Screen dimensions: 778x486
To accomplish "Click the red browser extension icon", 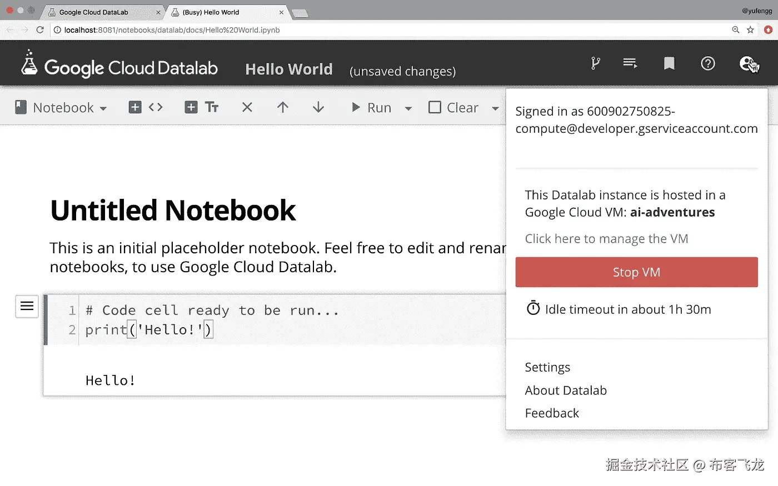I will click(x=769, y=30).
